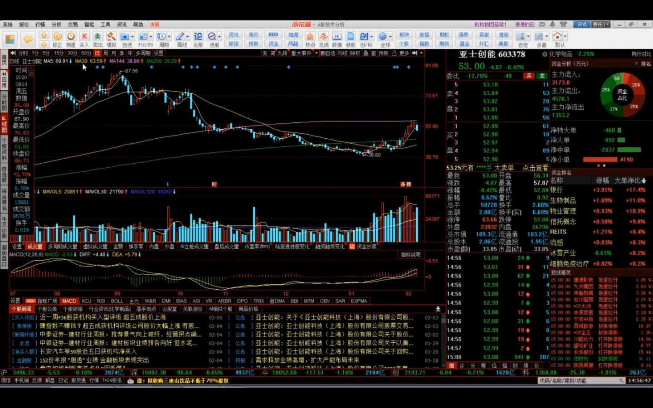
Task: Open the 自选 watchlist star icon
Action: click(x=125, y=36)
